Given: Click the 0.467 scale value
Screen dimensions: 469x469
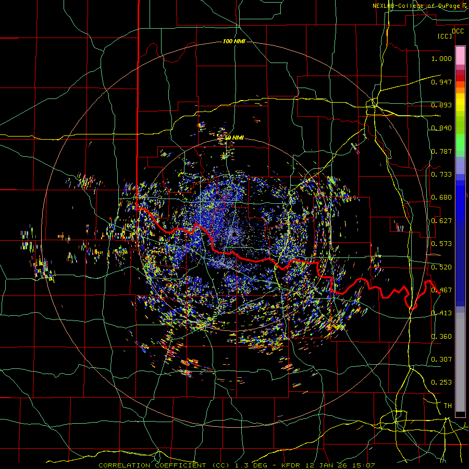Looking at the screenshot, I should click(x=441, y=290).
